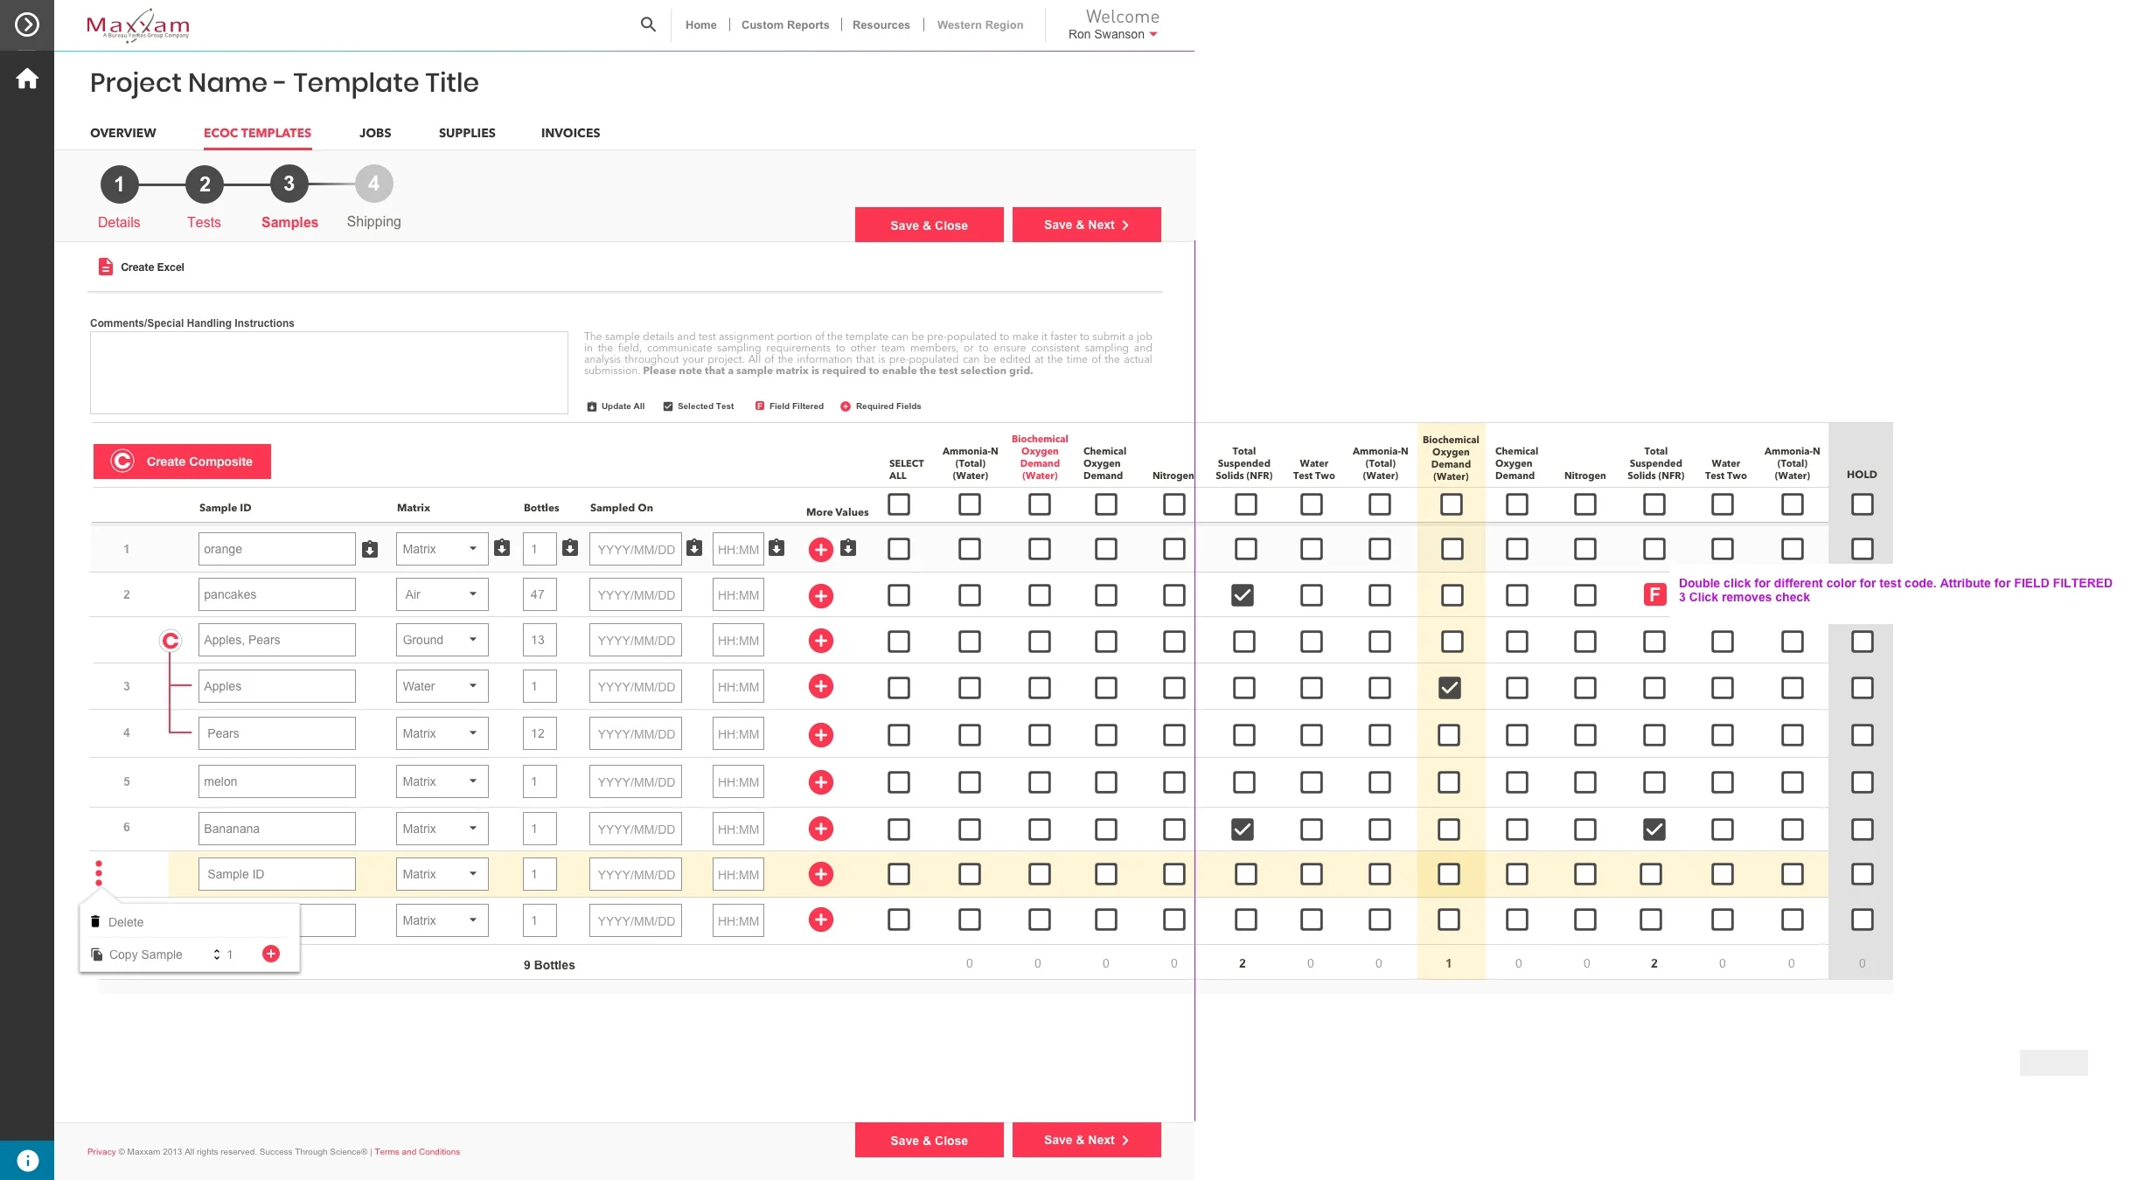
Task: Click the update-all icon beside the first-row HH:MM field
Action: pos(776,548)
